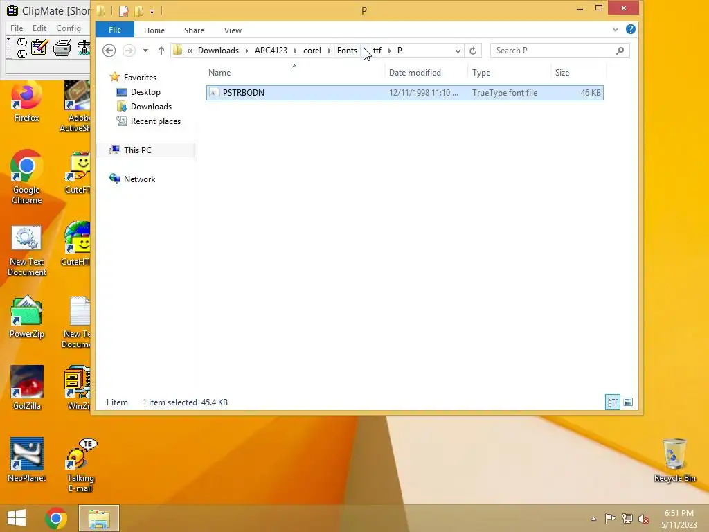This screenshot has height=532, width=709.
Task: Open the Config menu in ClipMate
Action: [69, 28]
